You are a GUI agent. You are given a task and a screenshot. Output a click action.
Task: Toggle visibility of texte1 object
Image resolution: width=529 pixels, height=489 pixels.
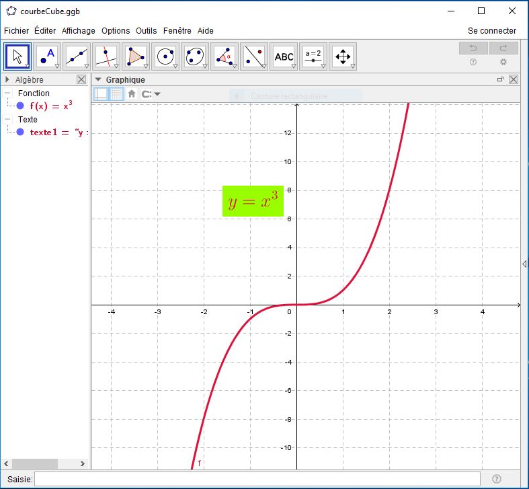point(20,132)
